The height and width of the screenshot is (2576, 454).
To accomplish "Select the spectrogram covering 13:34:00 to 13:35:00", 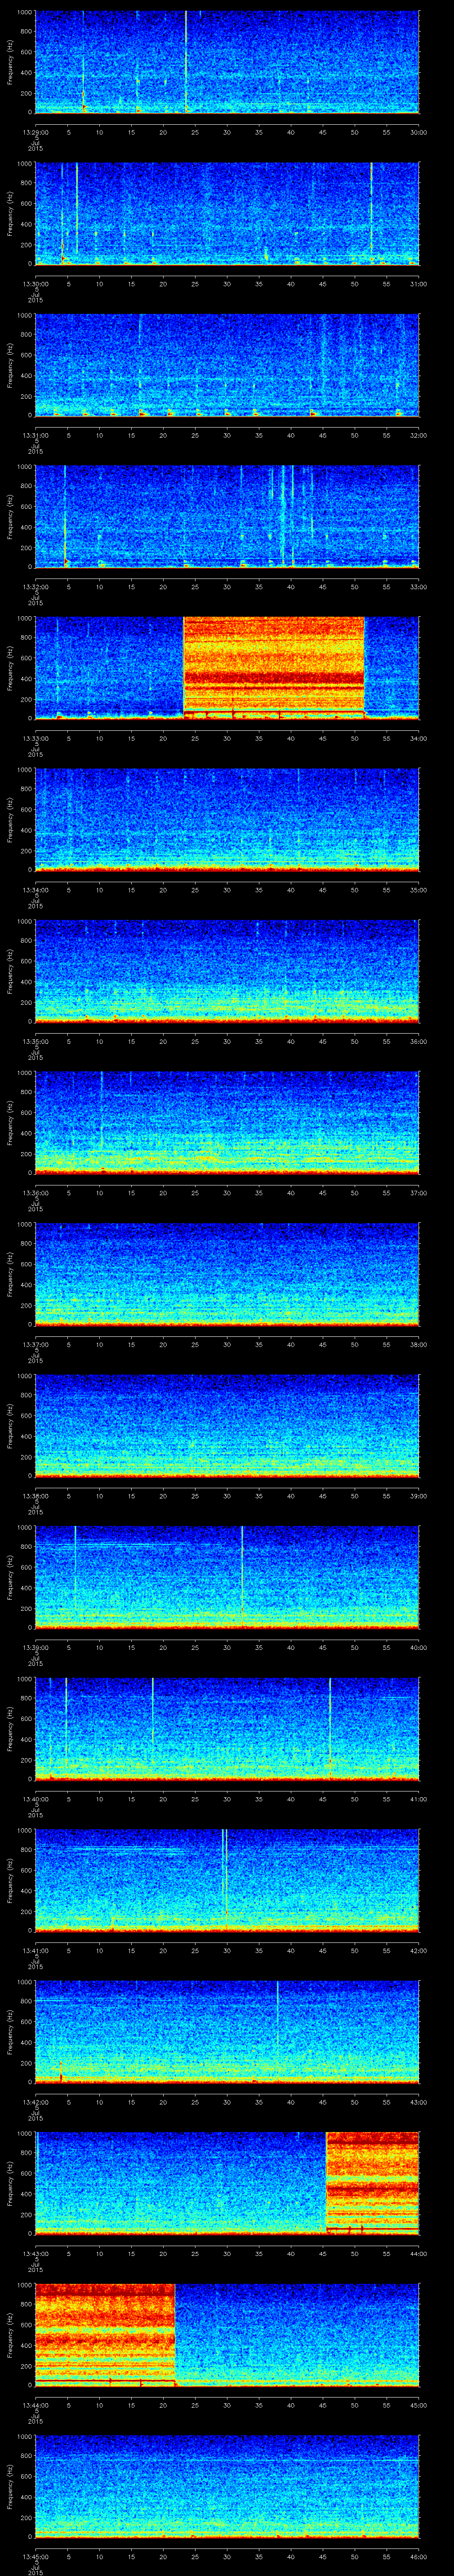I will [227, 820].
